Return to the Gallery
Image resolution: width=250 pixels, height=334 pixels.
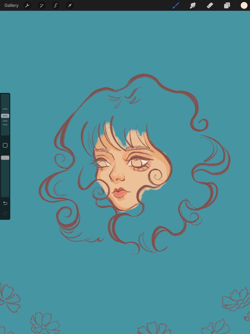11,5
